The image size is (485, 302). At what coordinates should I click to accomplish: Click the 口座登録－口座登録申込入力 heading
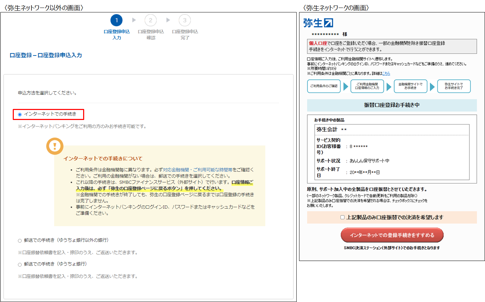click(46, 55)
